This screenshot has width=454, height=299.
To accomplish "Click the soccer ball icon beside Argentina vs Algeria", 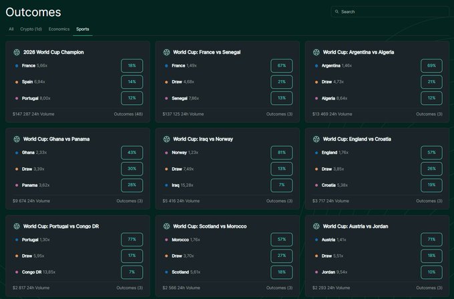I will point(316,52).
